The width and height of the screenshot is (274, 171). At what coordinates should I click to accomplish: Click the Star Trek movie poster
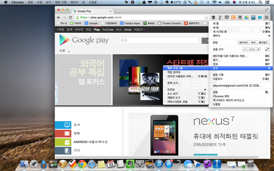coord(150,87)
